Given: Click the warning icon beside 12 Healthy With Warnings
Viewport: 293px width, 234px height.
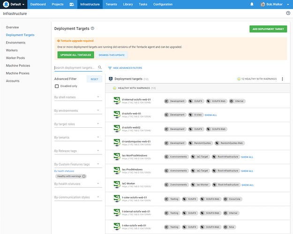Looking at the screenshot, I should [x=239, y=79].
